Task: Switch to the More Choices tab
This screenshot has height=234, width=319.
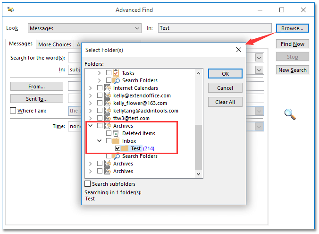Action: pyautogui.click(x=55, y=44)
